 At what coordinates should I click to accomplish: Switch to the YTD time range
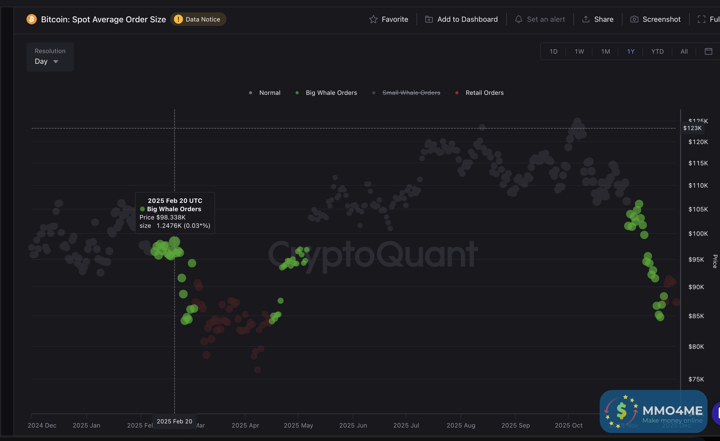click(657, 51)
